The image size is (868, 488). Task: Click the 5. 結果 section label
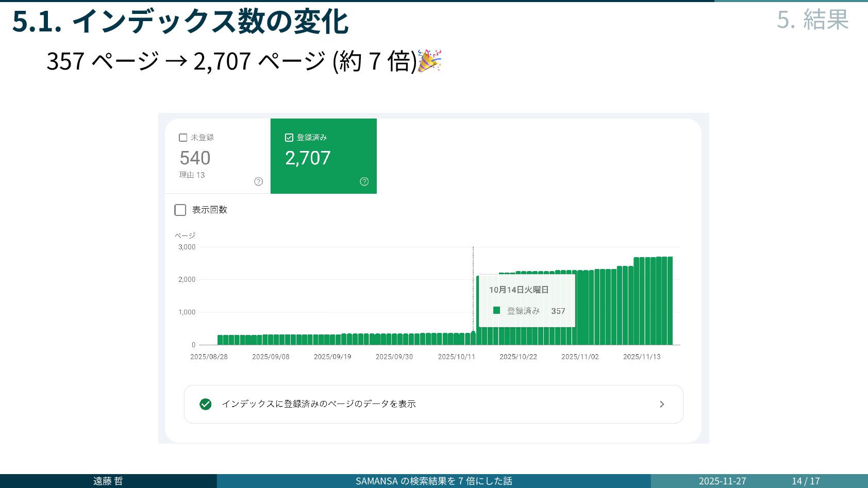click(813, 20)
